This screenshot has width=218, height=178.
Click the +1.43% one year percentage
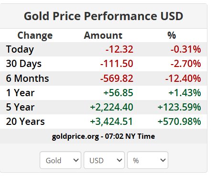[185, 93]
